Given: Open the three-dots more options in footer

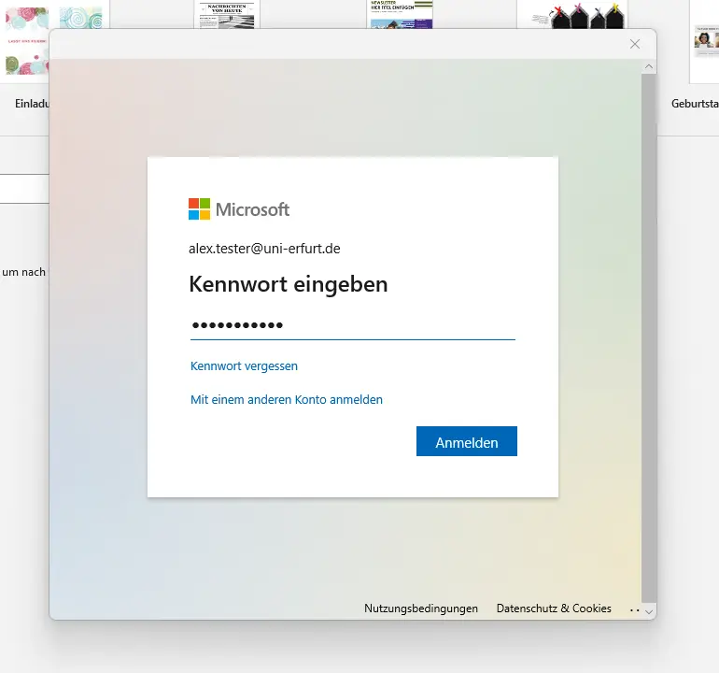Looking at the screenshot, I should point(635,609).
